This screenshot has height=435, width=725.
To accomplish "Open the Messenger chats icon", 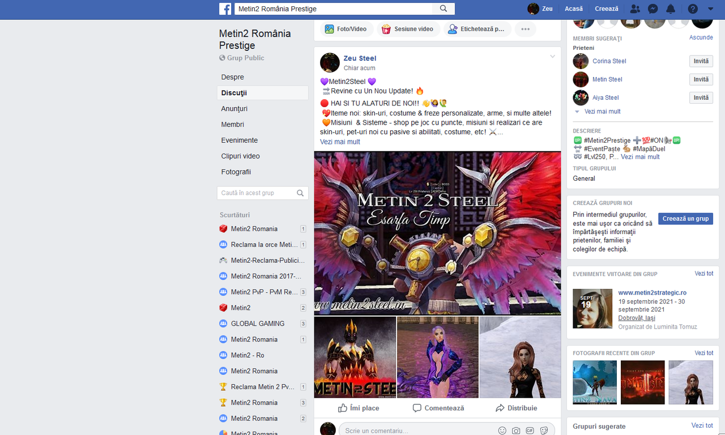I will [653, 8].
